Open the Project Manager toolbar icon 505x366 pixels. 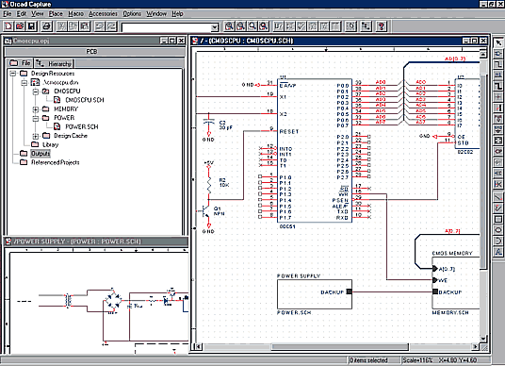(x=366, y=26)
